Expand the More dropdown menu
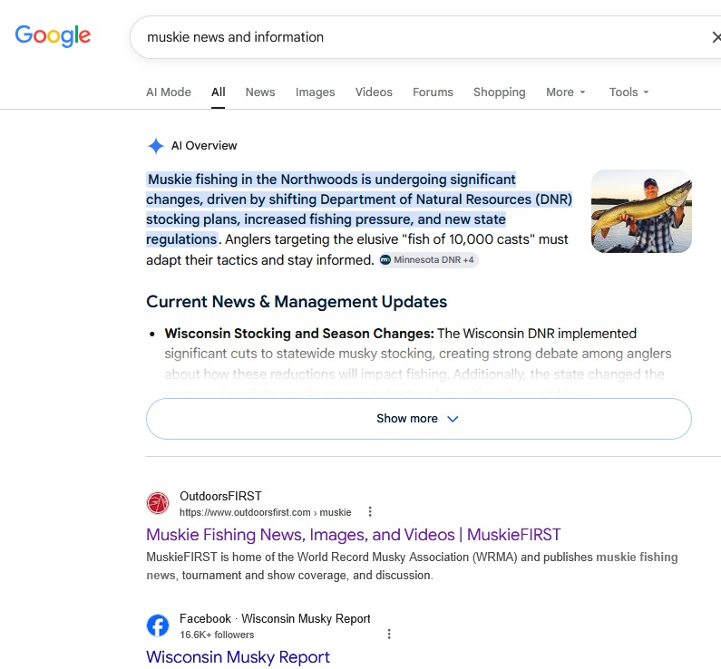 566,92
